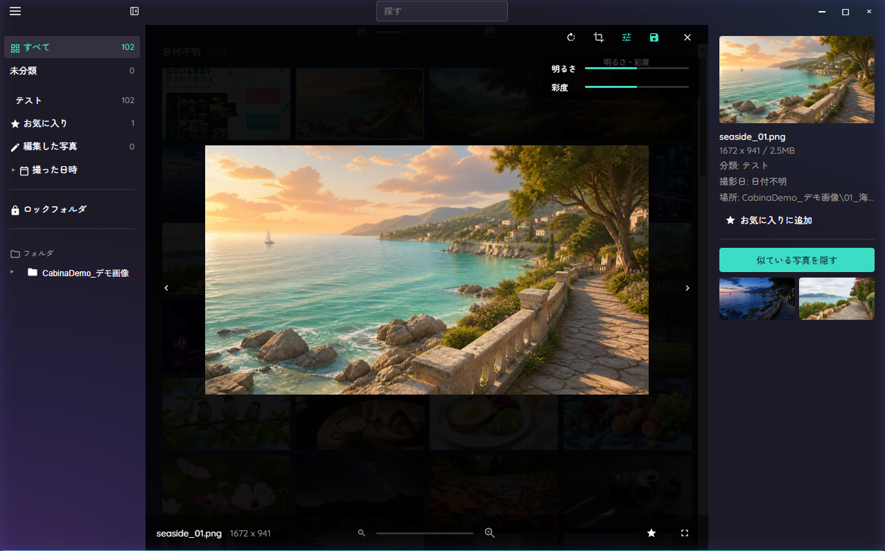Image resolution: width=885 pixels, height=551 pixels.
Task: Go to the previous photo
Action: [166, 288]
